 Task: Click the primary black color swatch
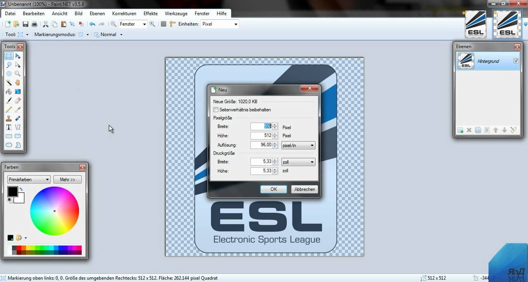click(x=12, y=191)
